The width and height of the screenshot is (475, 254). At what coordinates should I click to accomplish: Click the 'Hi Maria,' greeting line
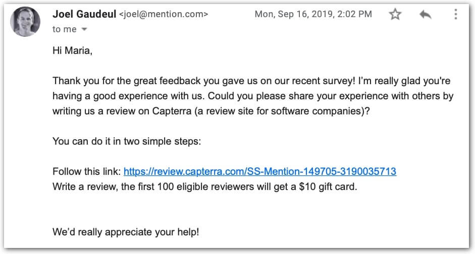tap(72, 50)
